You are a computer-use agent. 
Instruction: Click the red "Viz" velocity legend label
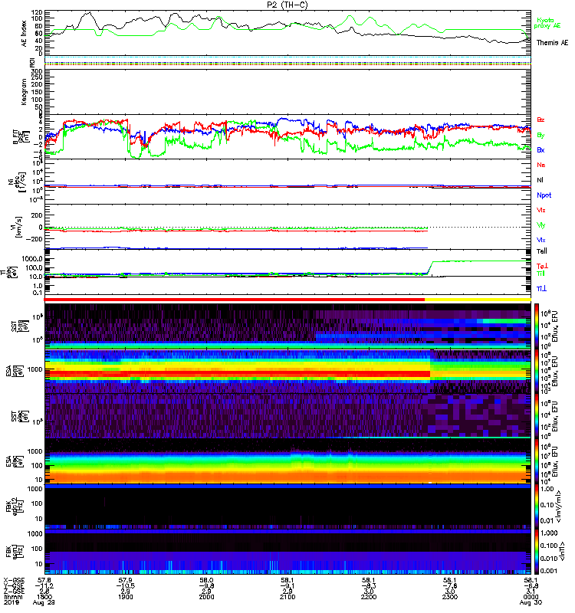tap(540, 210)
